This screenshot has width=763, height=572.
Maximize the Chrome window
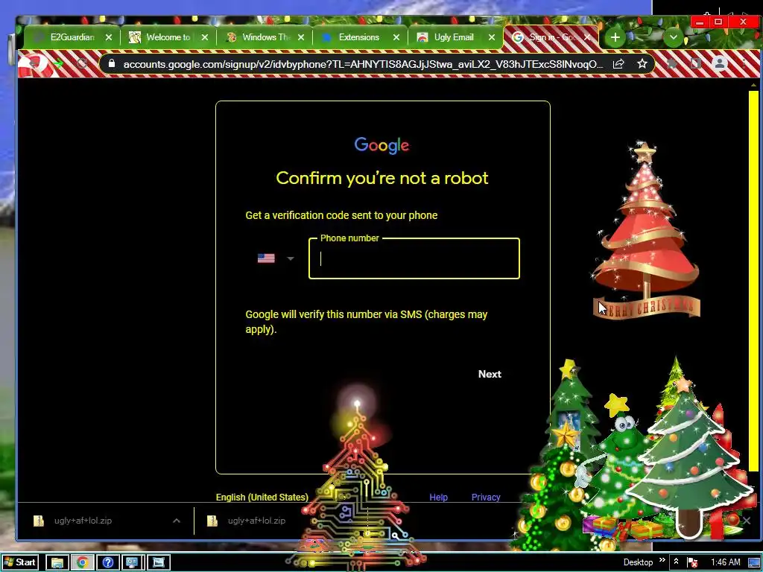pyautogui.click(x=718, y=22)
